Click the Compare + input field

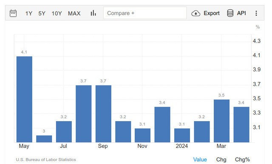point(145,13)
